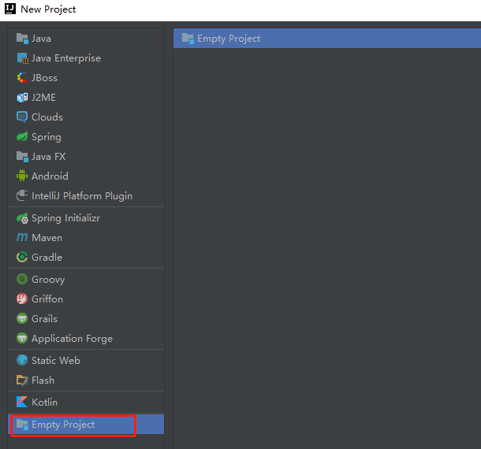This screenshot has width=481, height=449.
Task: Click the JBoss colorful icon
Action: pyautogui.click(x=22, y=77)
